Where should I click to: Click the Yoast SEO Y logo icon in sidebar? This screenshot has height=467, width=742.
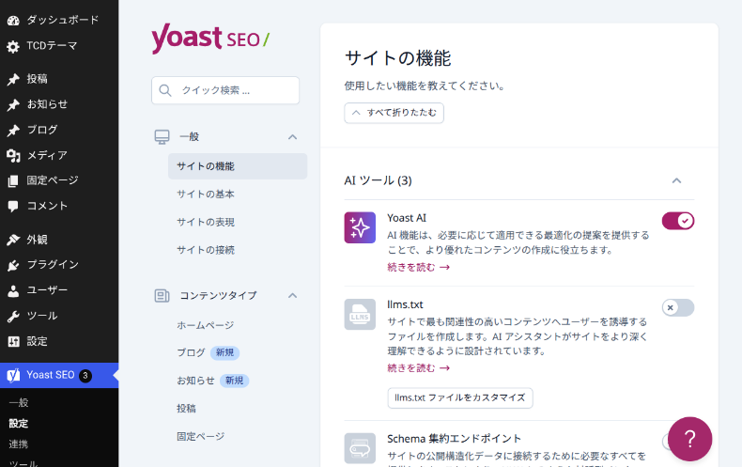(13, 376)
